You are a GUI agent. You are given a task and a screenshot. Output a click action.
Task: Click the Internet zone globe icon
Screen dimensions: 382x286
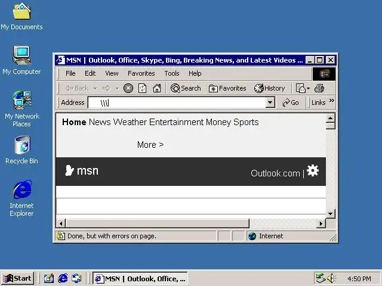[252, 236]
